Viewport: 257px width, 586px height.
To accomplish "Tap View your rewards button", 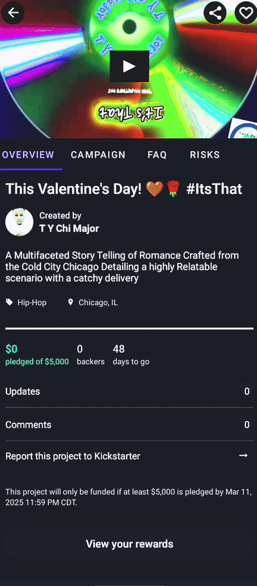I will [129, 544].
